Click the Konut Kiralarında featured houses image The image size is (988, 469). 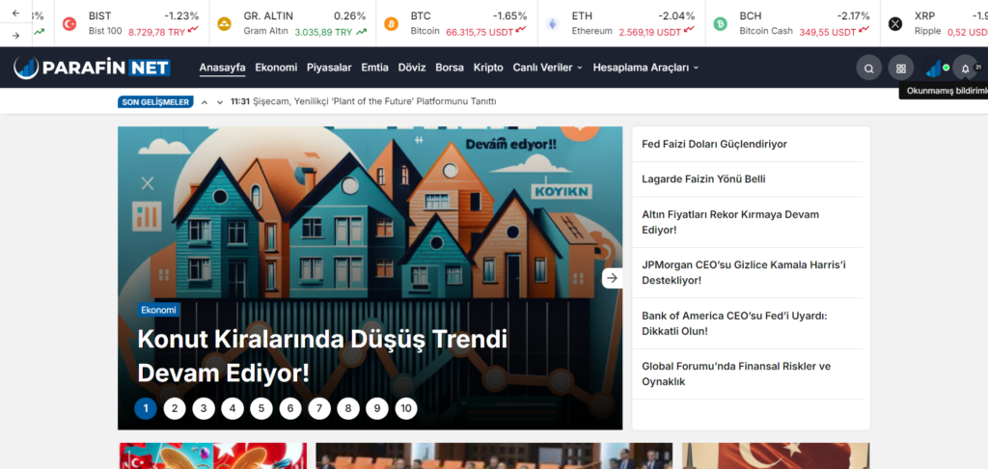370,212
